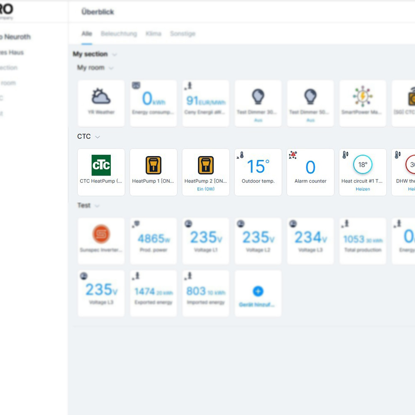Click the CTC HeatPump green logo

point(101,165)
